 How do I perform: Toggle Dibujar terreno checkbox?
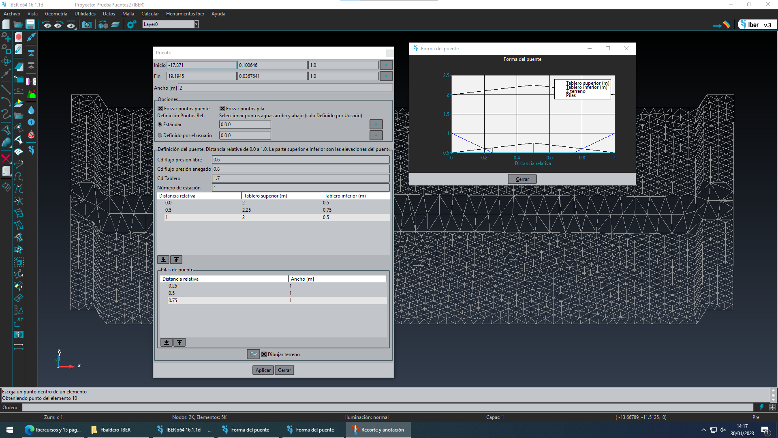(x=264, y=354)
